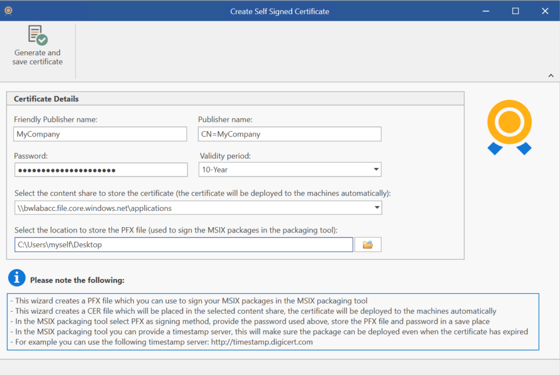
Task: Close the Create Self Signed Certificate window
Action: pyautogui.click(x=545, y=11)
